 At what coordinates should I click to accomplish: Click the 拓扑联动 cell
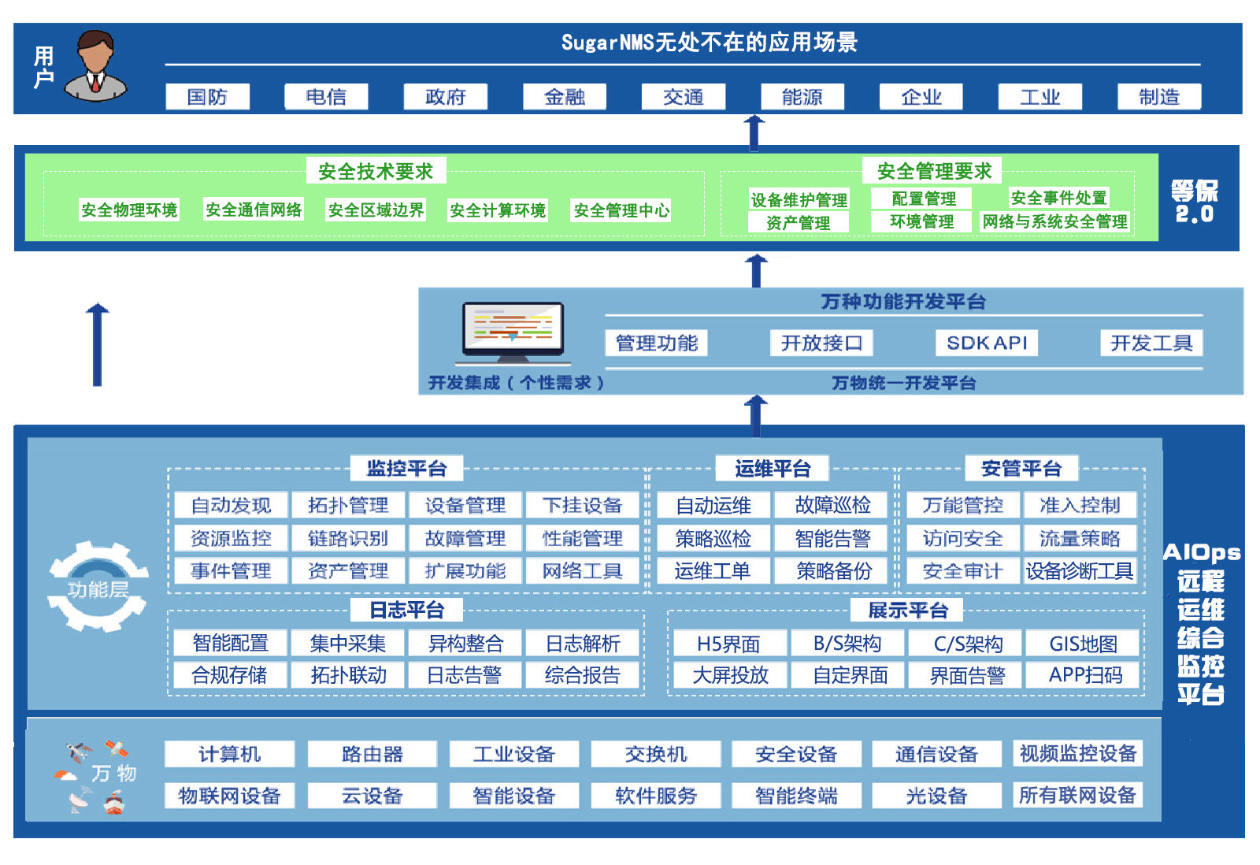[x=348, y=675]
